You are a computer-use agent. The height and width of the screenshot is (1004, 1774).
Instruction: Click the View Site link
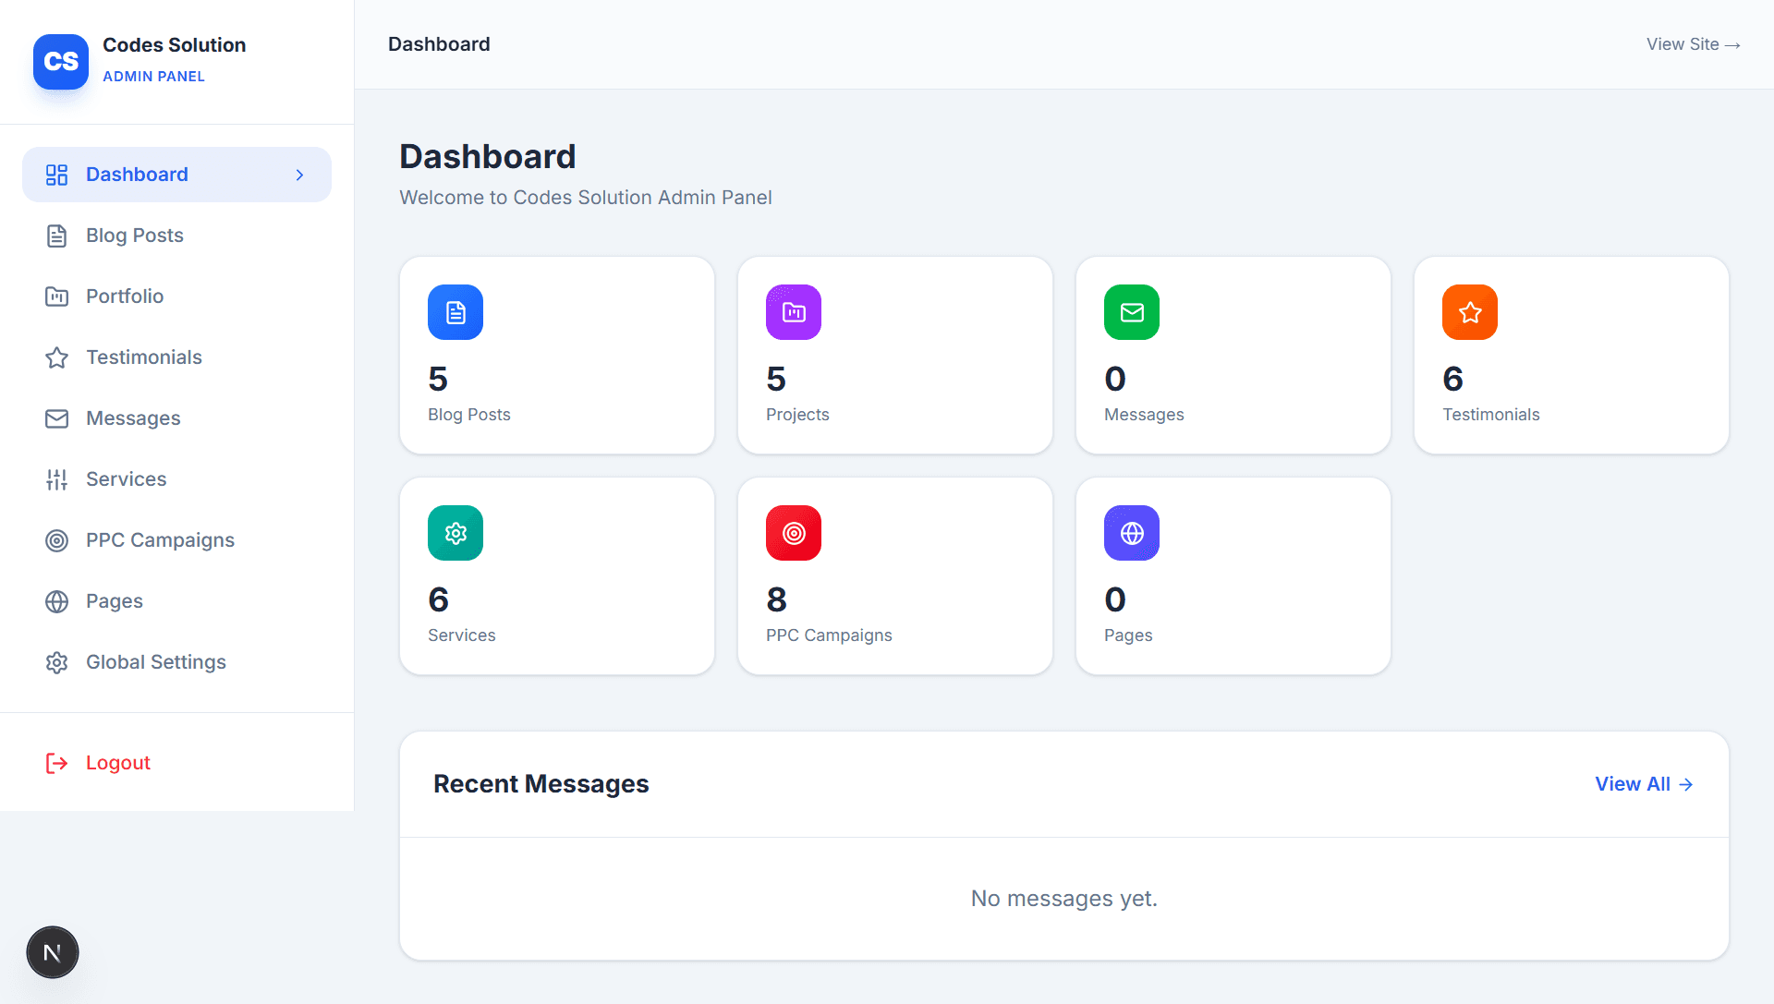tap(1693, 44)
